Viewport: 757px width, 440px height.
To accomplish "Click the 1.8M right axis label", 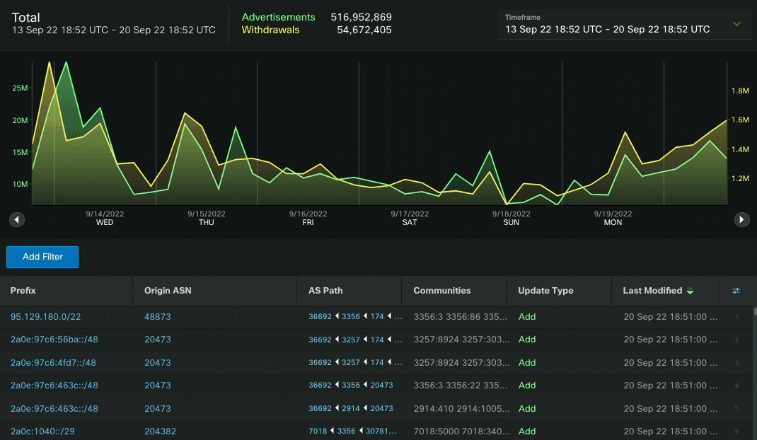I will 740,91.
